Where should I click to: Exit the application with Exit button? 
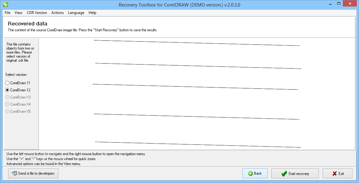[x=338, y=173]
